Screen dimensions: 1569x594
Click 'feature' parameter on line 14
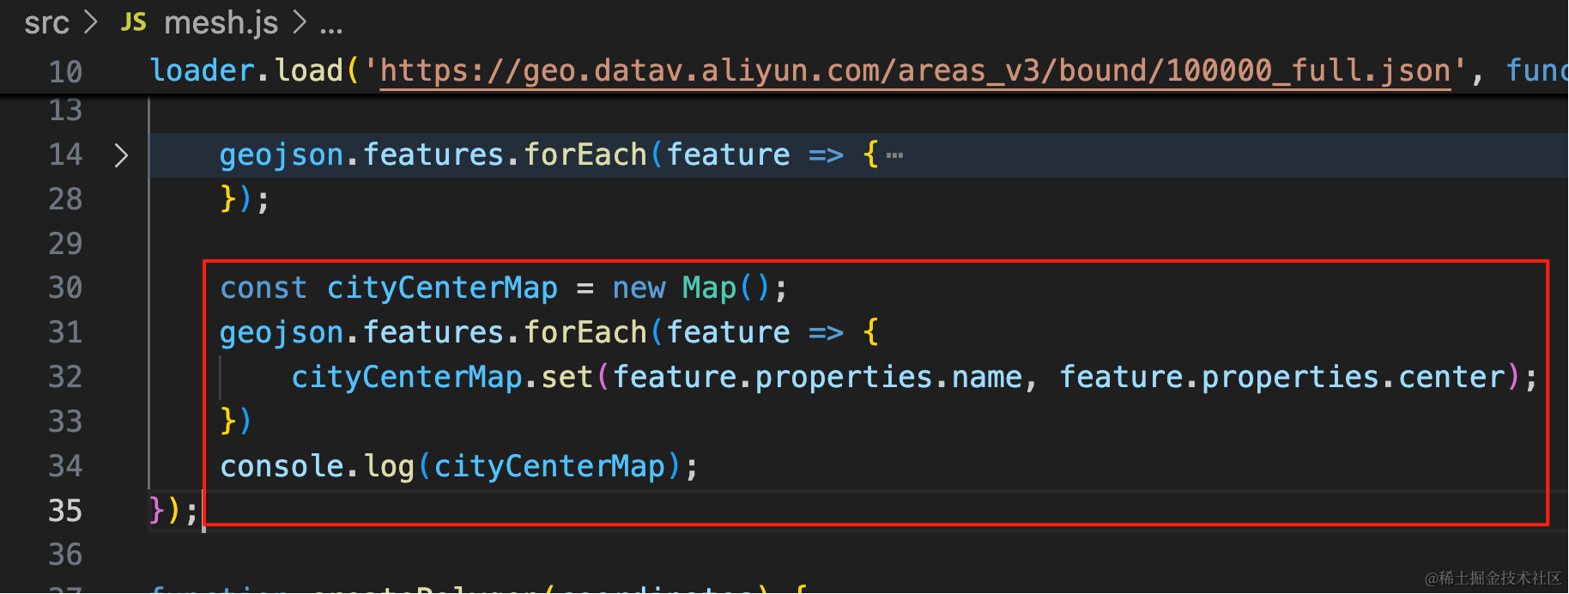click(728, 155)
